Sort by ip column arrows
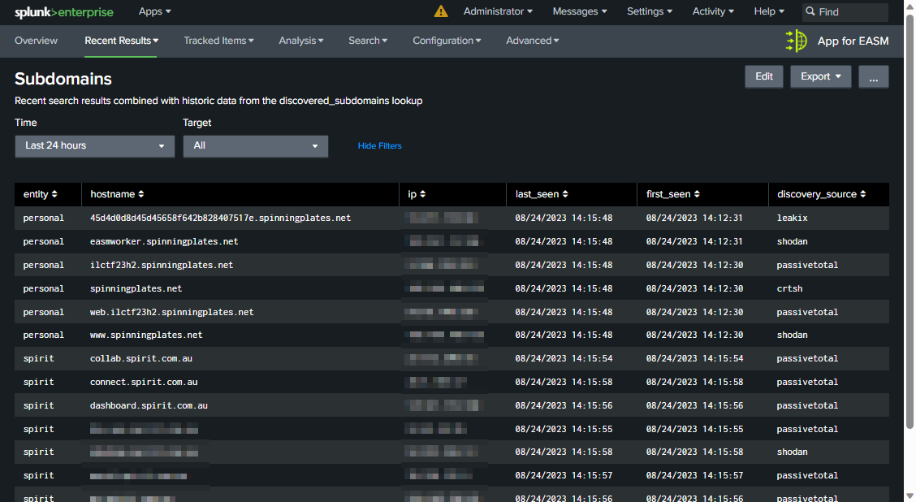 click(x=422, y=194)
